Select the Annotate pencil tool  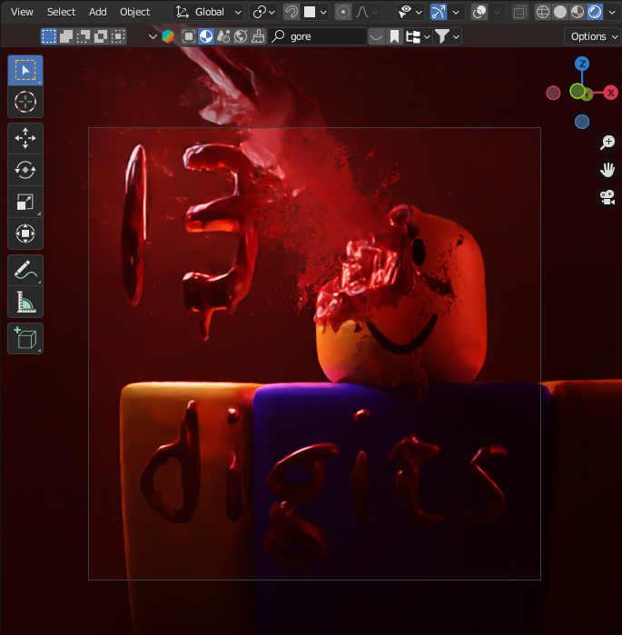tap(25, 270)
